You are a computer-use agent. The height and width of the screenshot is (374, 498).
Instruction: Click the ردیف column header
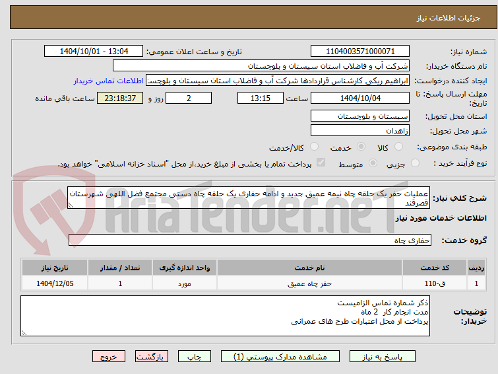(476, 268)
